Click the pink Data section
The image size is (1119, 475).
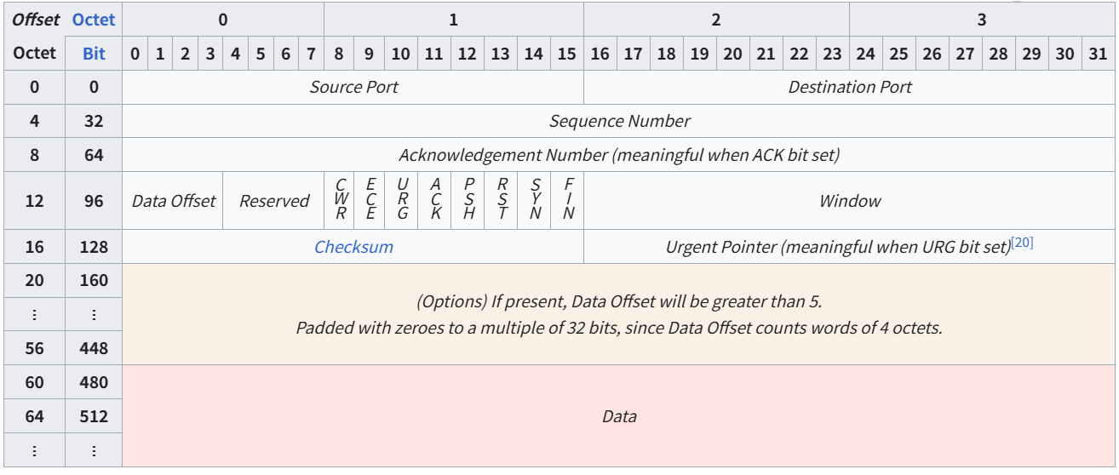(619, 416)
